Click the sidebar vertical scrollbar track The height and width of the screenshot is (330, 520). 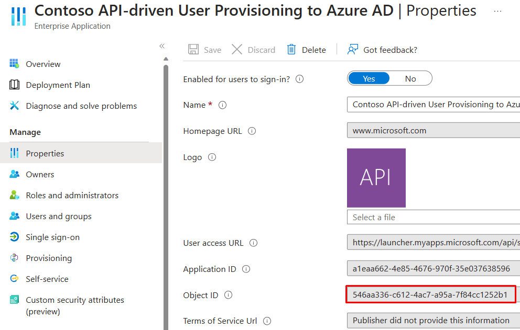pos(166,197)
